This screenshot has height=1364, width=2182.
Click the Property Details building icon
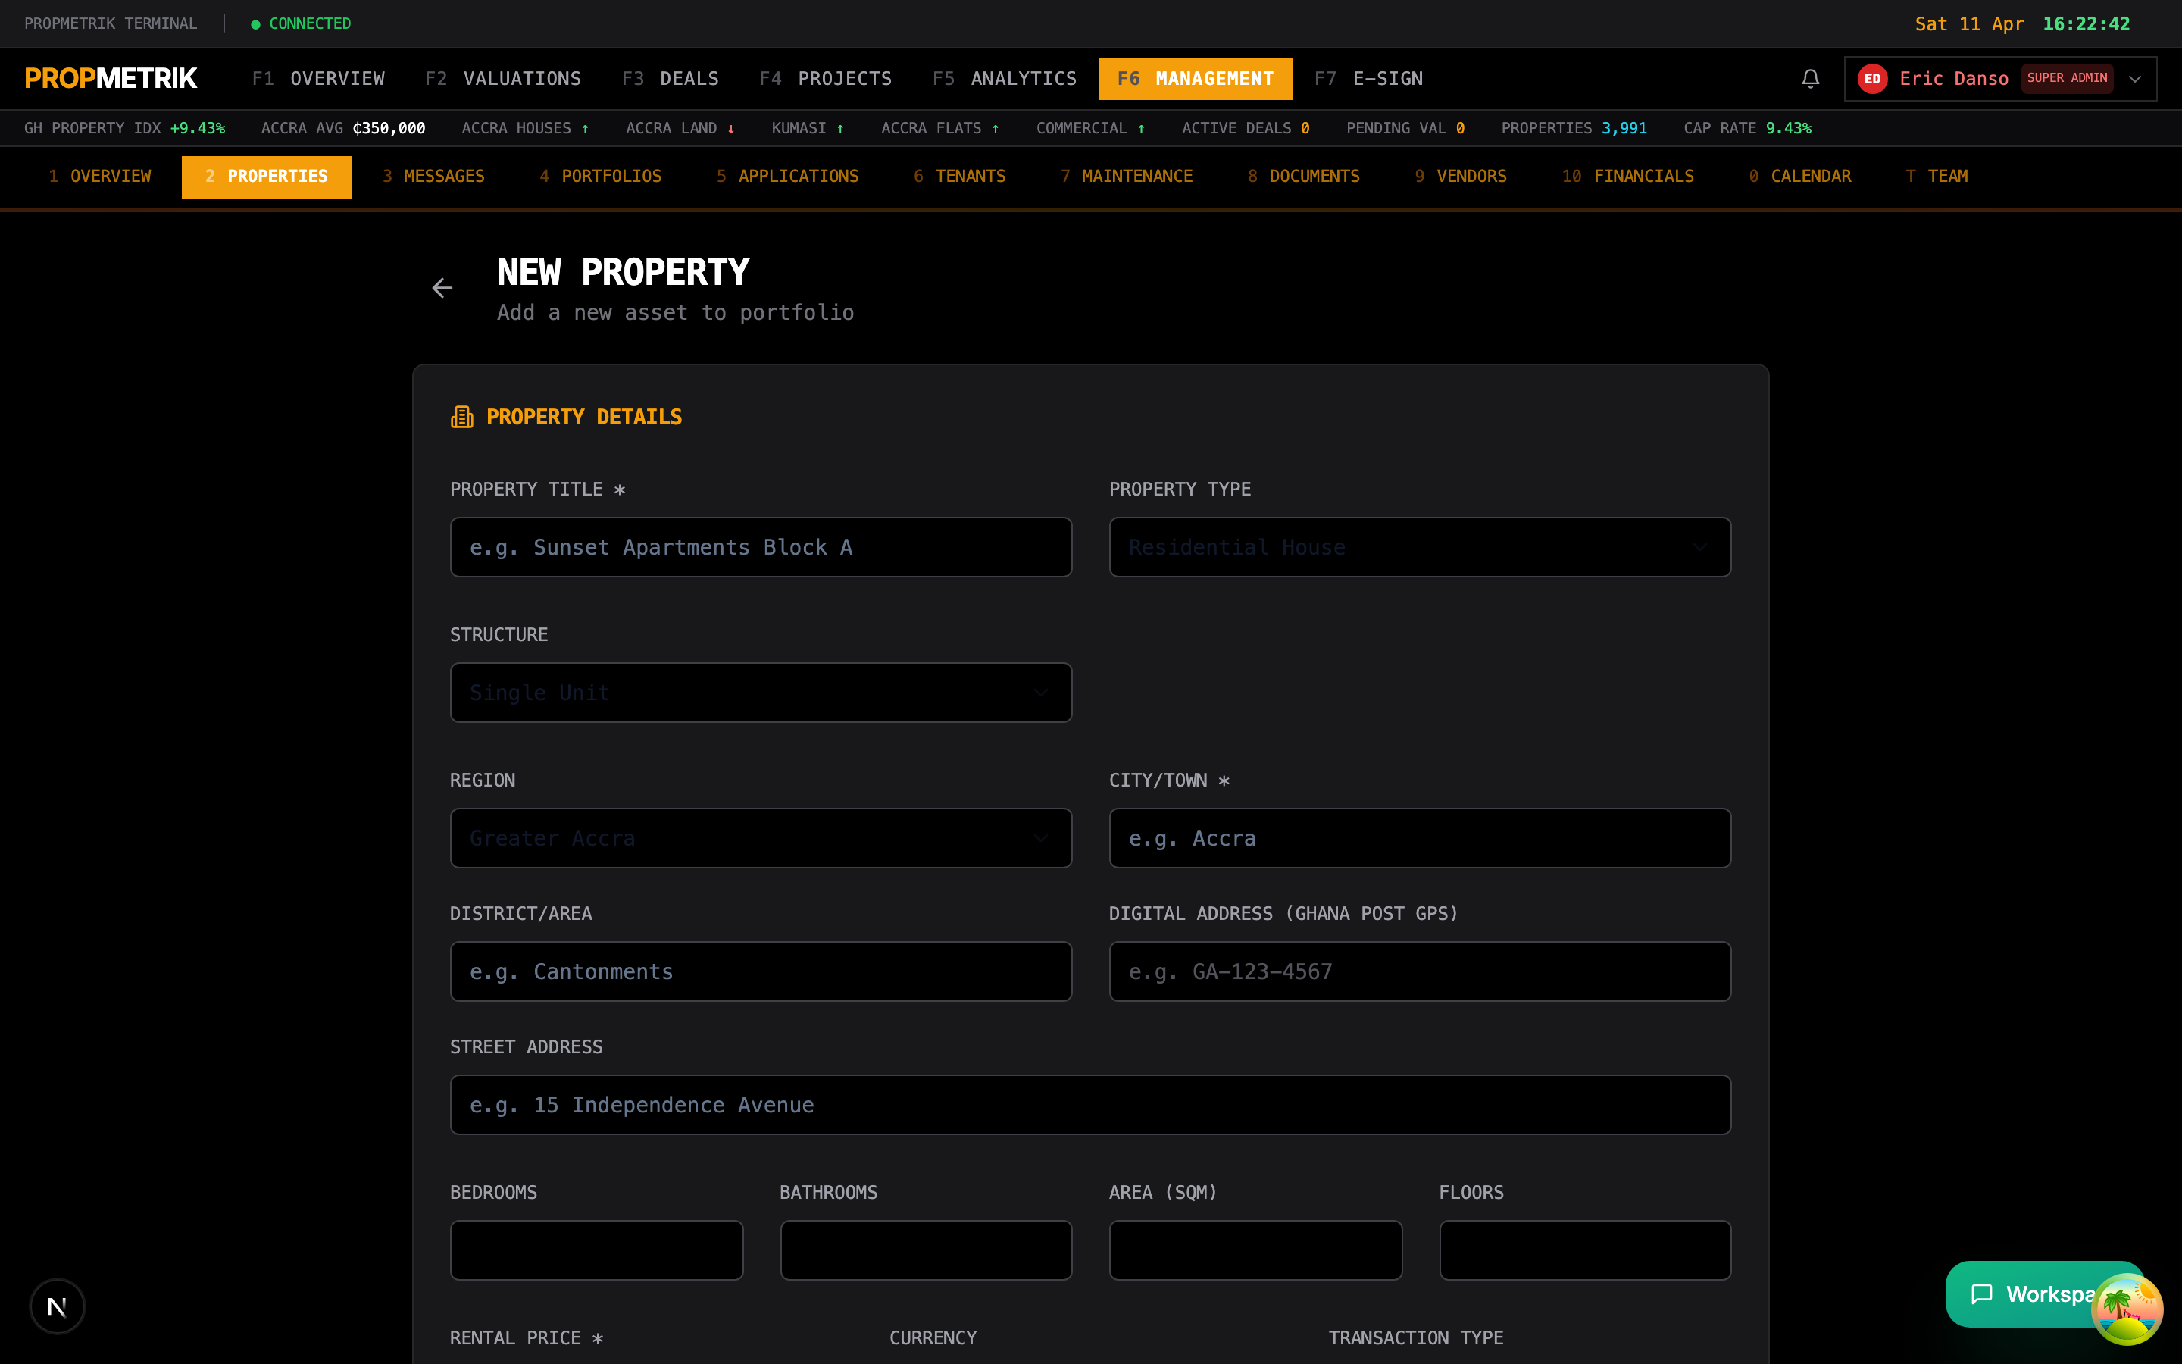(x=461, y=417)
